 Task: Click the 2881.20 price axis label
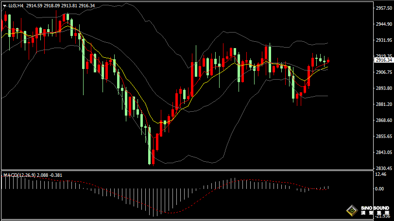click(384, 104)
